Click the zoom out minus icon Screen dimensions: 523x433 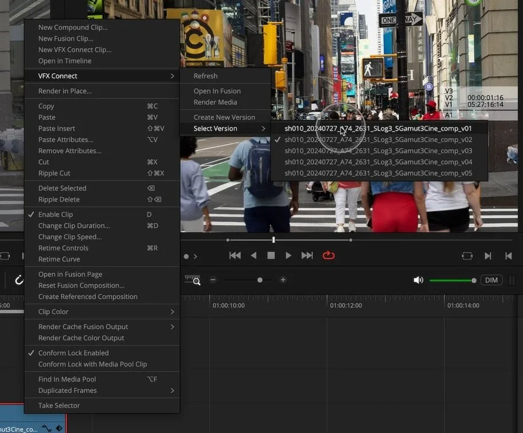coord(213,280)
